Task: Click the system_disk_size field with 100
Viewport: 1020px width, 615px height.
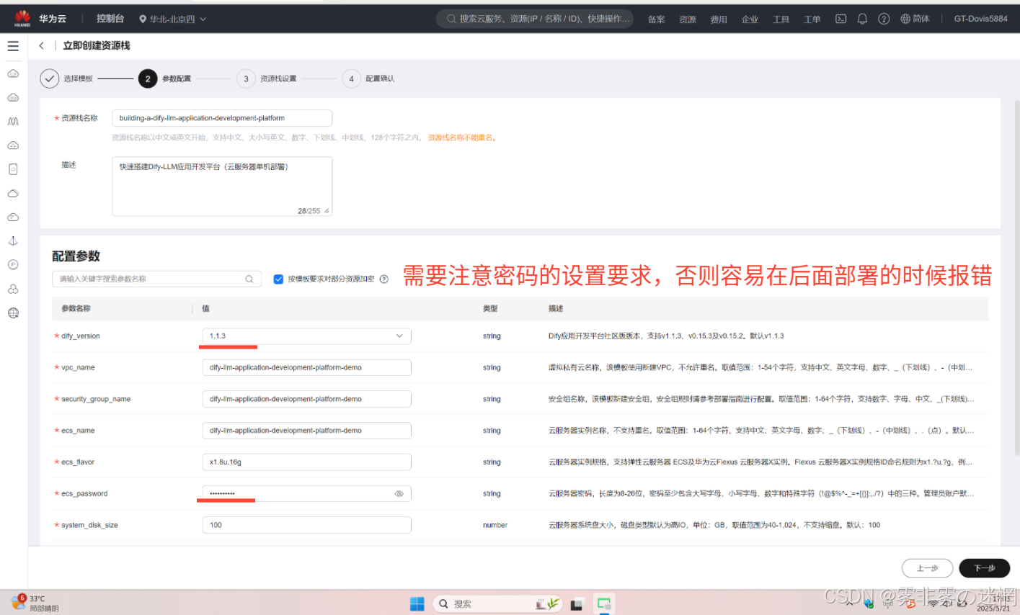Action: pyautogui.click(x=306, y=525)
